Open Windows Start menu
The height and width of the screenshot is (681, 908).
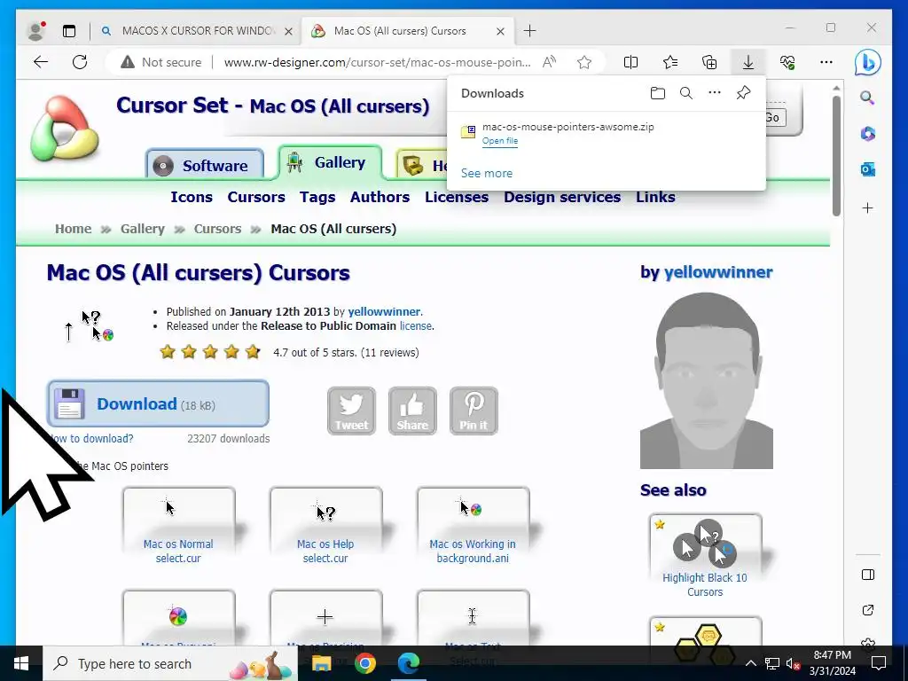pyautogui.click(x=21, y=663)
